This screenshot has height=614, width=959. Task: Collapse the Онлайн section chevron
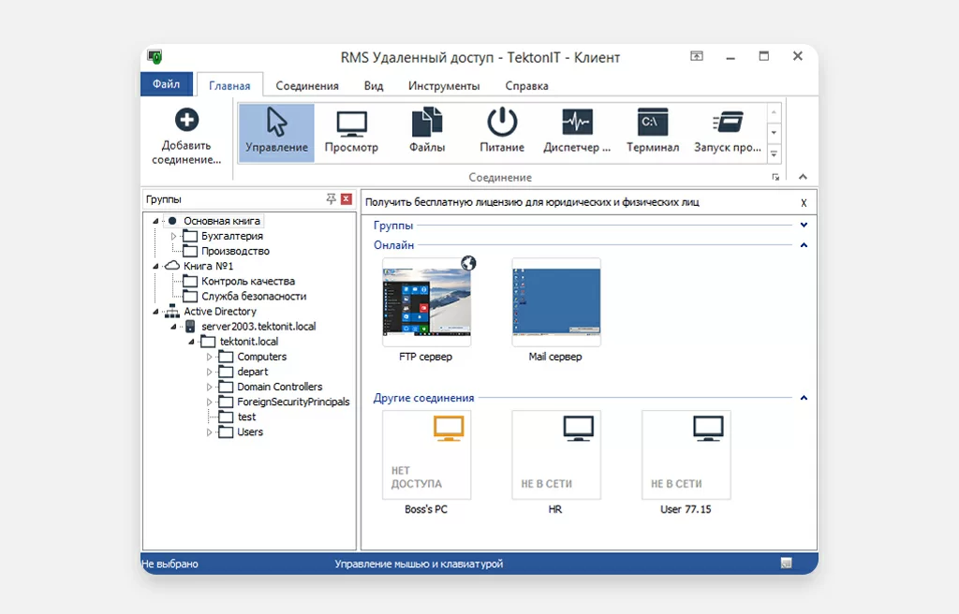point(804,245)
